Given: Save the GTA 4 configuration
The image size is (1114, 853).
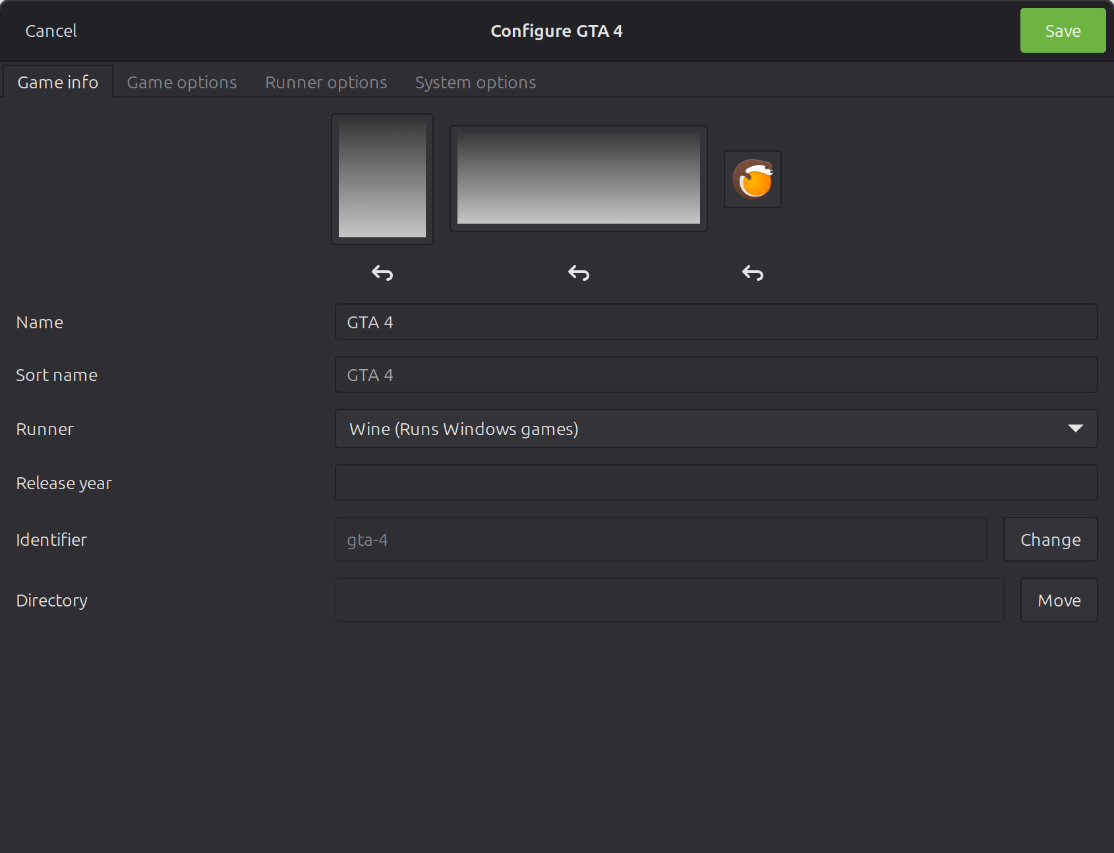Looking at the screenshot, I should (x=1063, y=30).
